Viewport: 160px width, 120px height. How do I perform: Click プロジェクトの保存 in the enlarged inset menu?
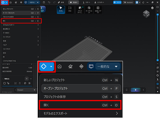(x=81, y=97)
